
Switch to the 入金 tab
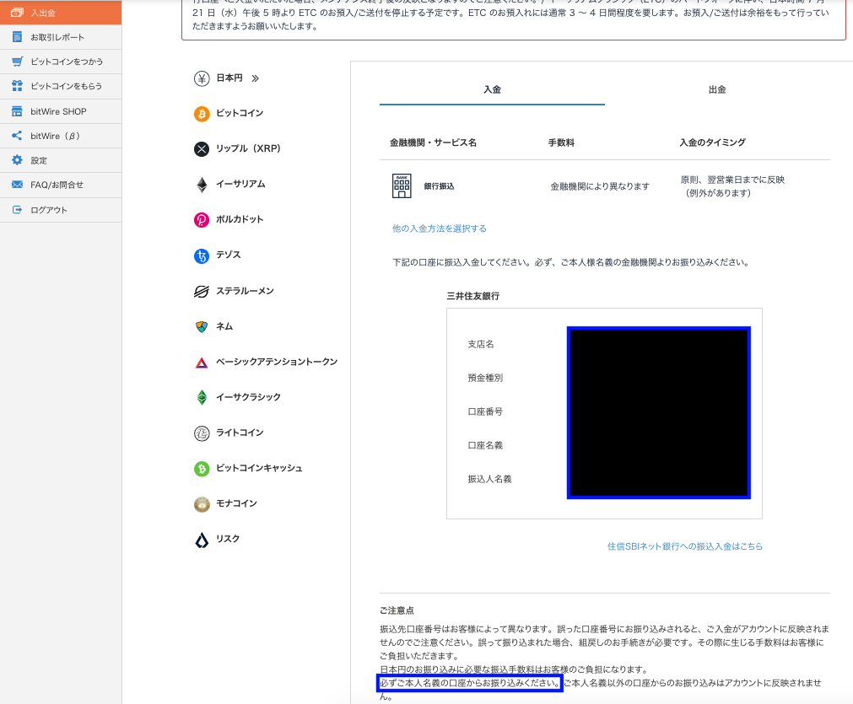click(x=493, y=89)
